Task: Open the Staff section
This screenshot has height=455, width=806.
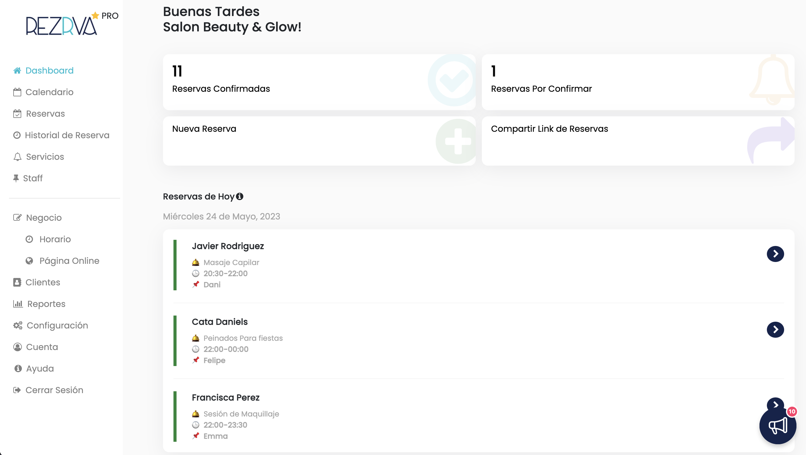Action: coord(33,178)
